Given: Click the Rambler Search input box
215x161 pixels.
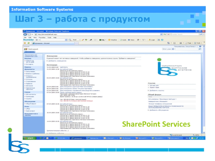Looking at the screenshot, I should point(185,34).
